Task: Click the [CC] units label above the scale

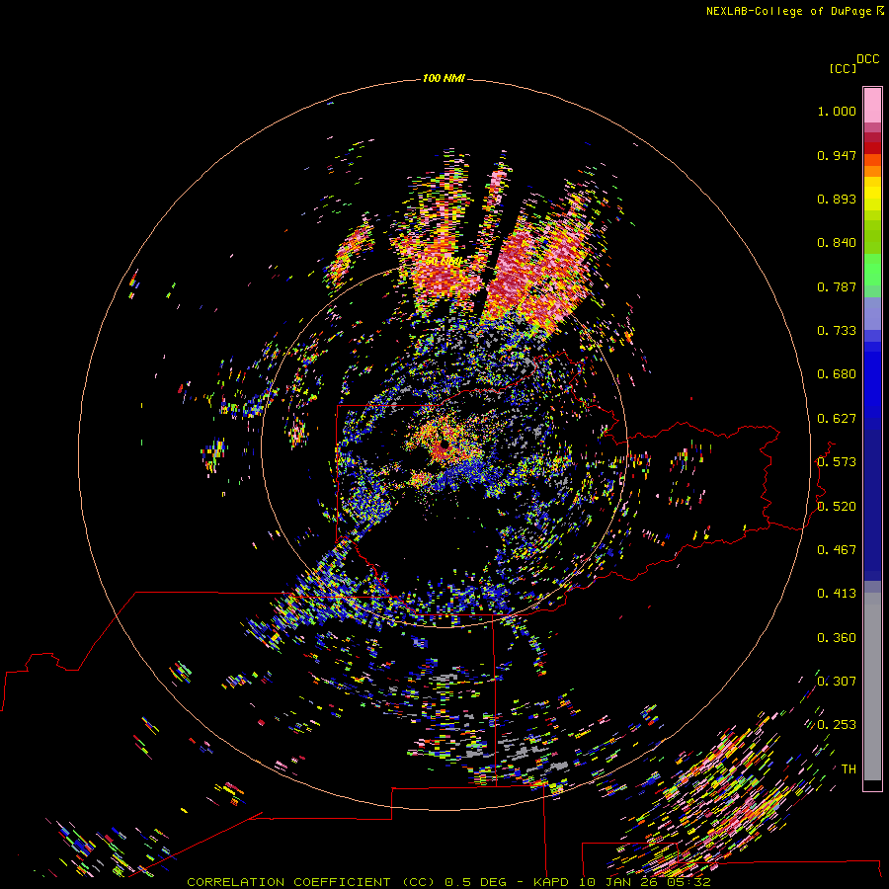Action: [843, 68]
